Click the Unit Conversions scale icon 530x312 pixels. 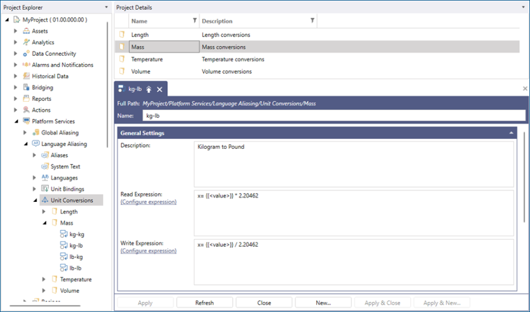(45, 200)
